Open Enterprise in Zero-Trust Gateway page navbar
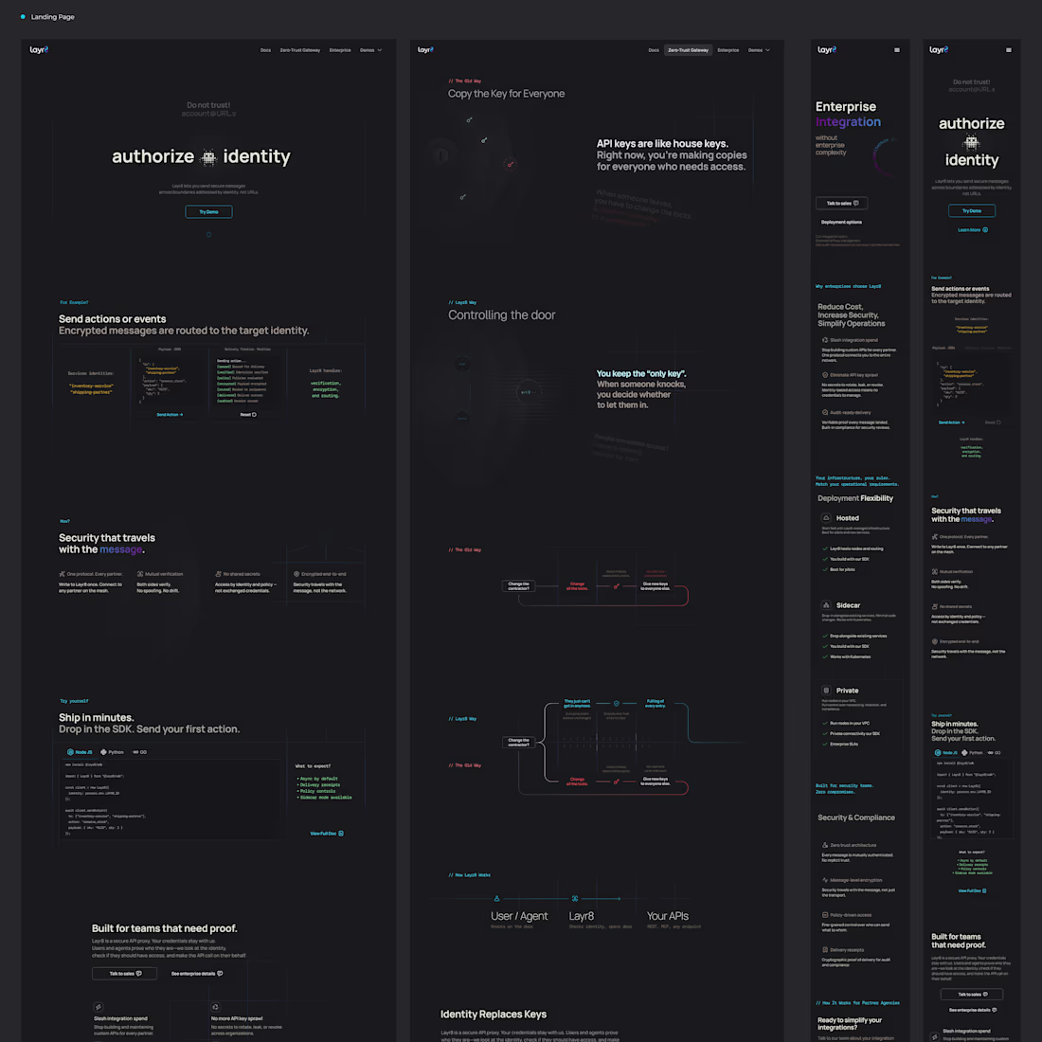The height and width of the screenshot is (1042, 1042). pyautogui.click(x=728, y=50)
